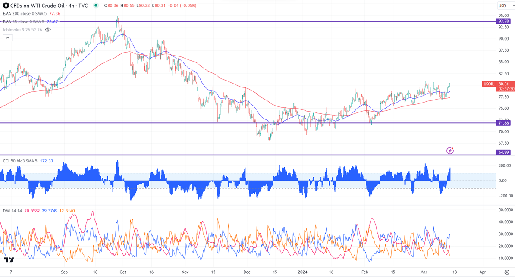Open the lightning bolt events icon on chart
This screenshot has width=515, height=278.
tap(450, 151)
